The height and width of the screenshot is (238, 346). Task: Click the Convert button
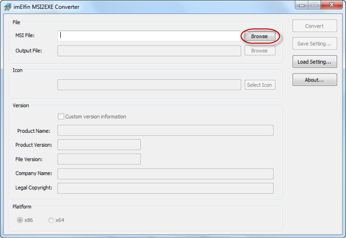315,26
